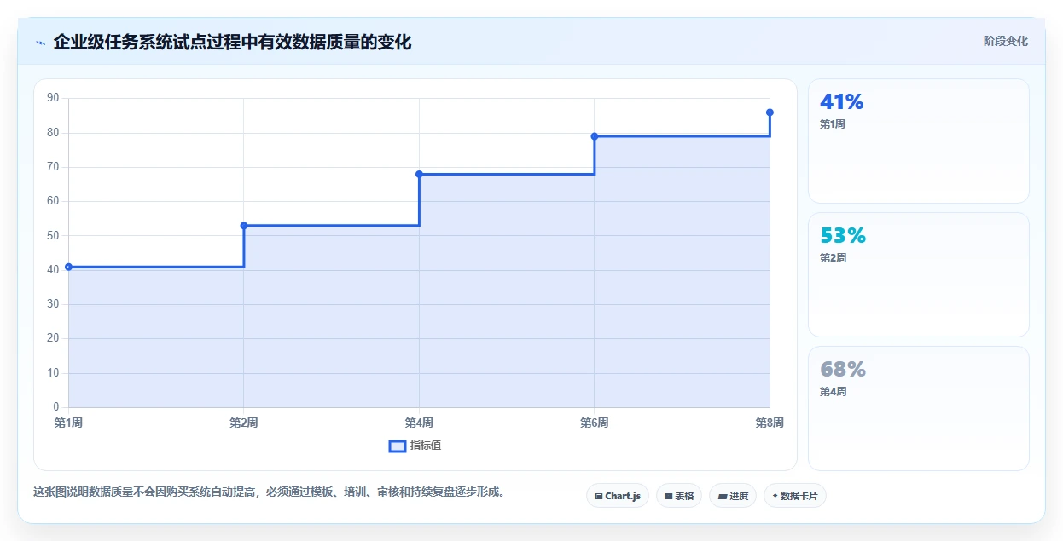Select the 第4周 data point at 68
The width and height of the screenshot is (1063, 541).
click(419, 174)
